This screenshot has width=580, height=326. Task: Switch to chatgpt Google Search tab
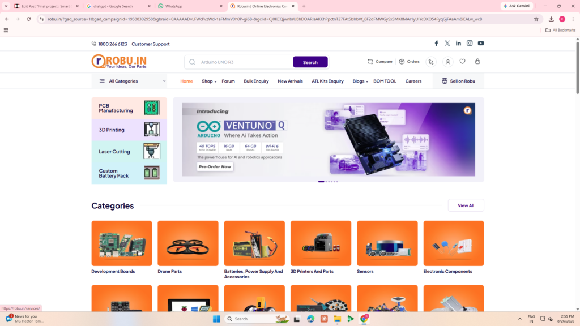click(x=117, y=6)
